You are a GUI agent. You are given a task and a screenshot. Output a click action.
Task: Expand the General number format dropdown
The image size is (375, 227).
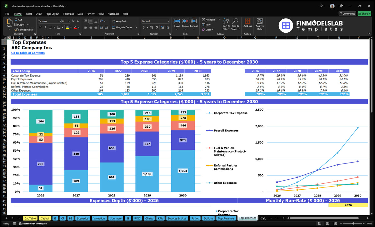tap(168, 21)
